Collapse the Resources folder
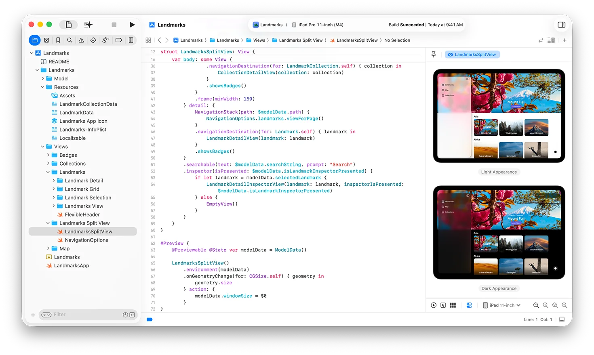The width and height of the screenshot is (594, 355). coord(42,87)
